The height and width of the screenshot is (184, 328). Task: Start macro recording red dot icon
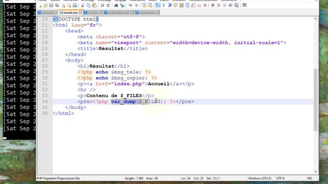point(213,6)
